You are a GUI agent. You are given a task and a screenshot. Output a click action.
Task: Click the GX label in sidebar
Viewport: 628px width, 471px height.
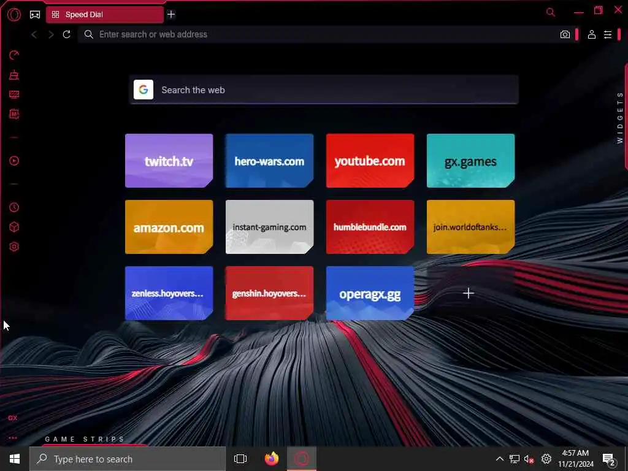(x=13, y=418)
